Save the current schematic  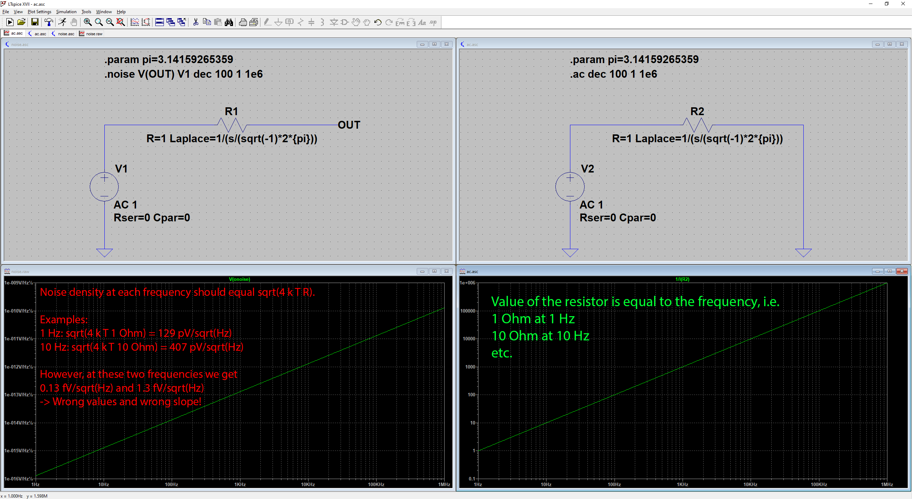[x=35, y=22]
